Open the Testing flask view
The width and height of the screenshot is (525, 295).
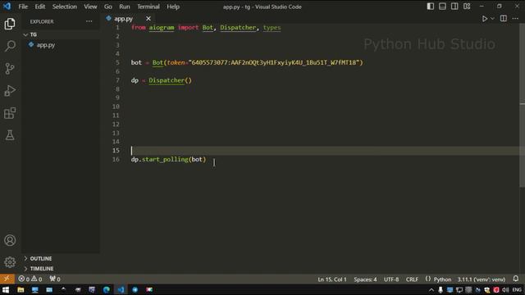tap(10, 135)
